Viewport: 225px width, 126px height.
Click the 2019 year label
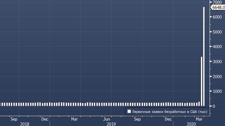tap(111, 124)
